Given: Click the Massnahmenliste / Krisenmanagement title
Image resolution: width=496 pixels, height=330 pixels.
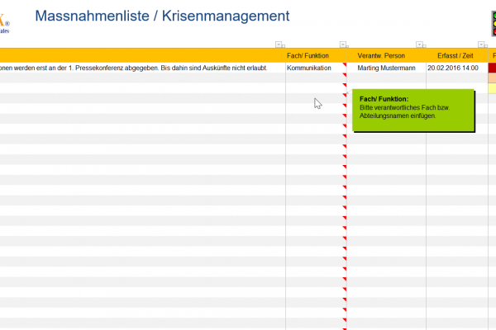Looking at the screenshot, I should (x=163, y=16).
